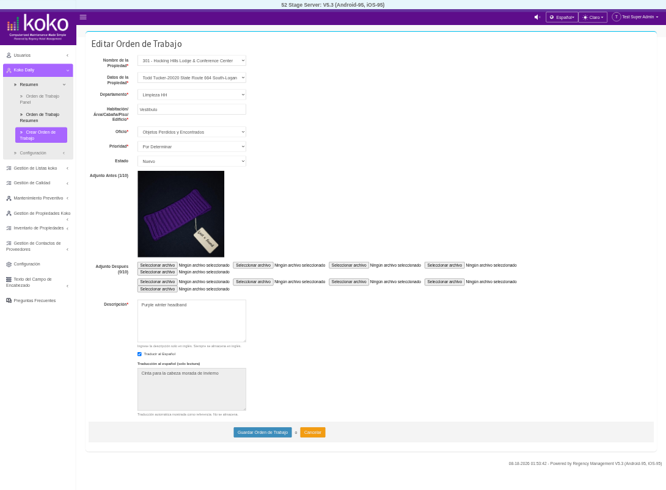Click the purple headband attachment image
The image size is (666, 490).
point(181,214)
